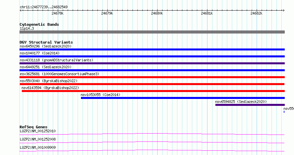
Task: Select the gray 11p14.3 band bar
Action: (x=152, y=32)
